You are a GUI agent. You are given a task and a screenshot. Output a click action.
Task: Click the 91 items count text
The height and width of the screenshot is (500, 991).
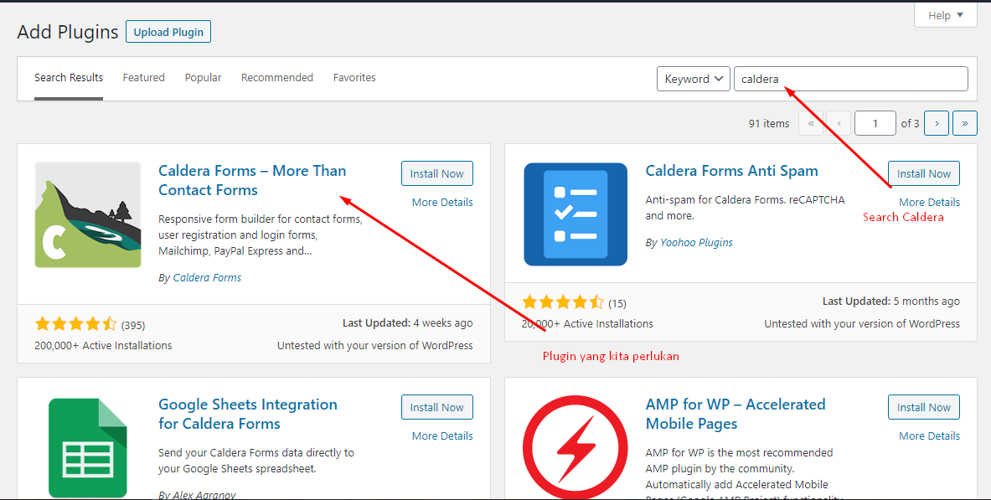768,124
